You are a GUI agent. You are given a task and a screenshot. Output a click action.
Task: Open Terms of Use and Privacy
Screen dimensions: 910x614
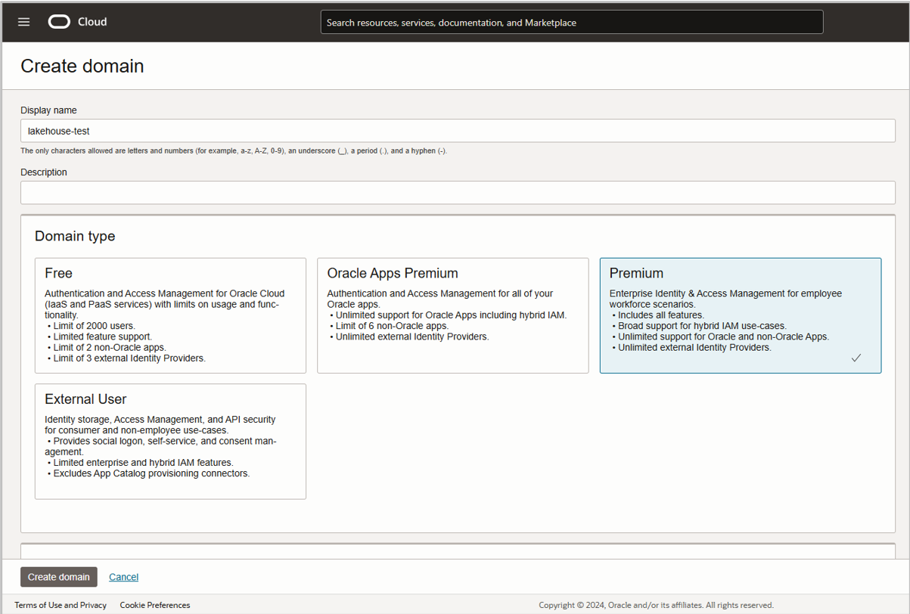(x=61, y=605)
